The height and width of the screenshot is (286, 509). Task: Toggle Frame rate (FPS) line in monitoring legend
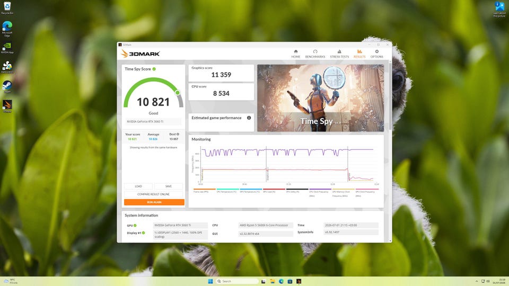(x=204, y=191)
